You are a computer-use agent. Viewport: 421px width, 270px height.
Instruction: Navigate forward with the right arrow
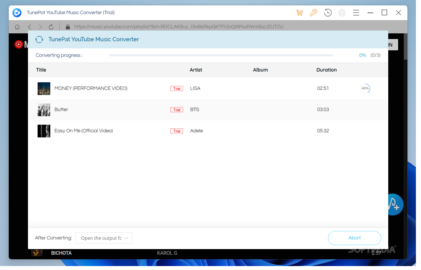click(x=40, y=27)
